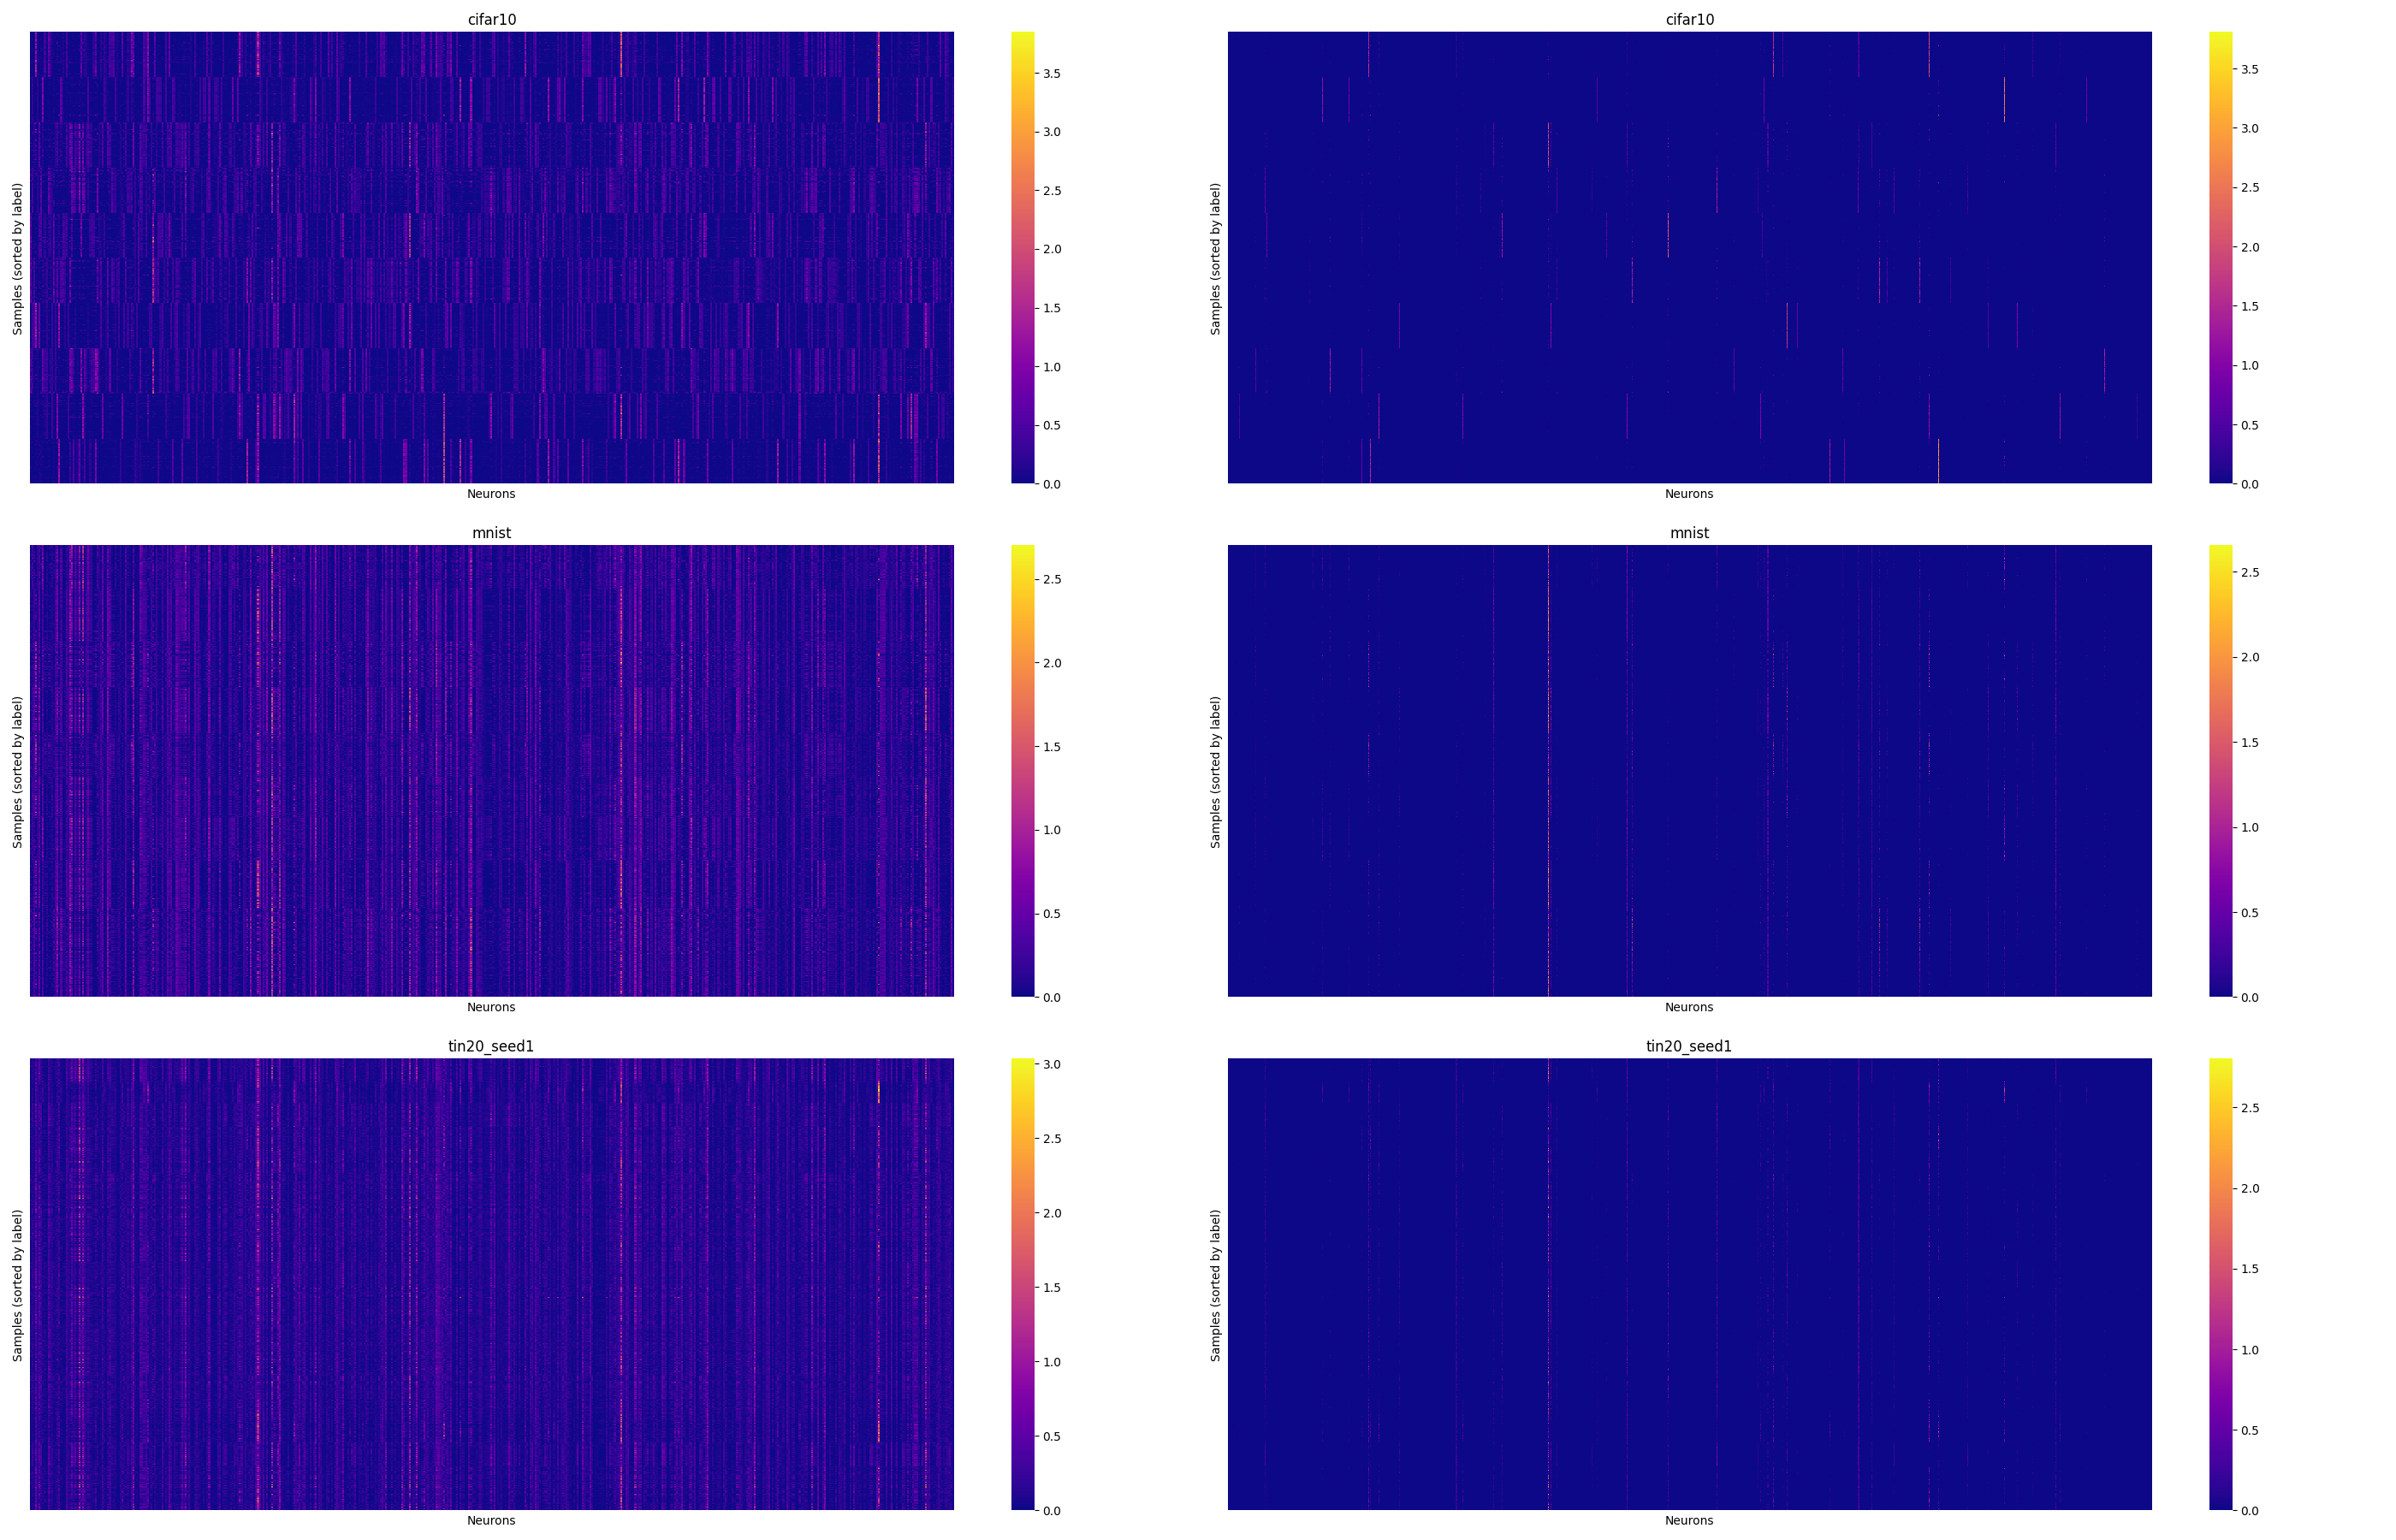The height and width of the screenshot is (1540, 2396).
Task: Click the right column tin20_seed1 title
Action: tap(1689, 1046)
